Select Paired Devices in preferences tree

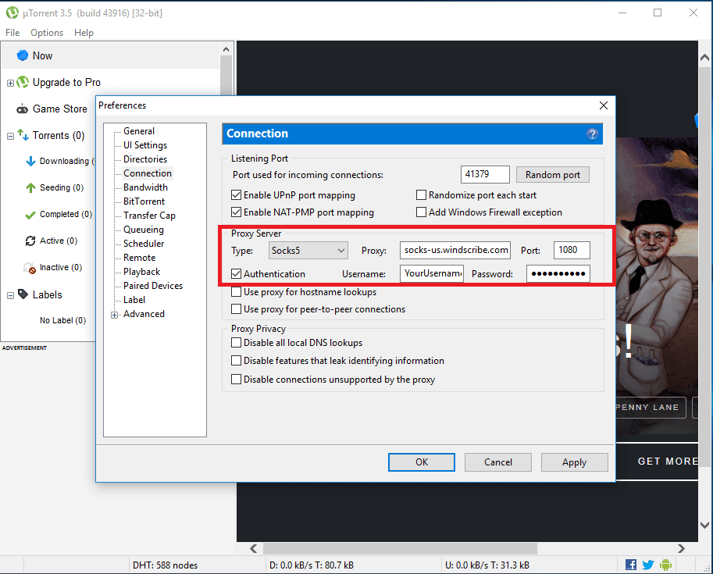(x=153, y=286)
